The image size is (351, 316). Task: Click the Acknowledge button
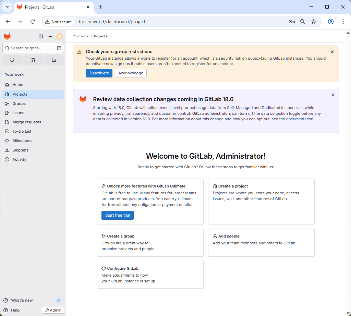pyautogui.click(x=131, y=73)
